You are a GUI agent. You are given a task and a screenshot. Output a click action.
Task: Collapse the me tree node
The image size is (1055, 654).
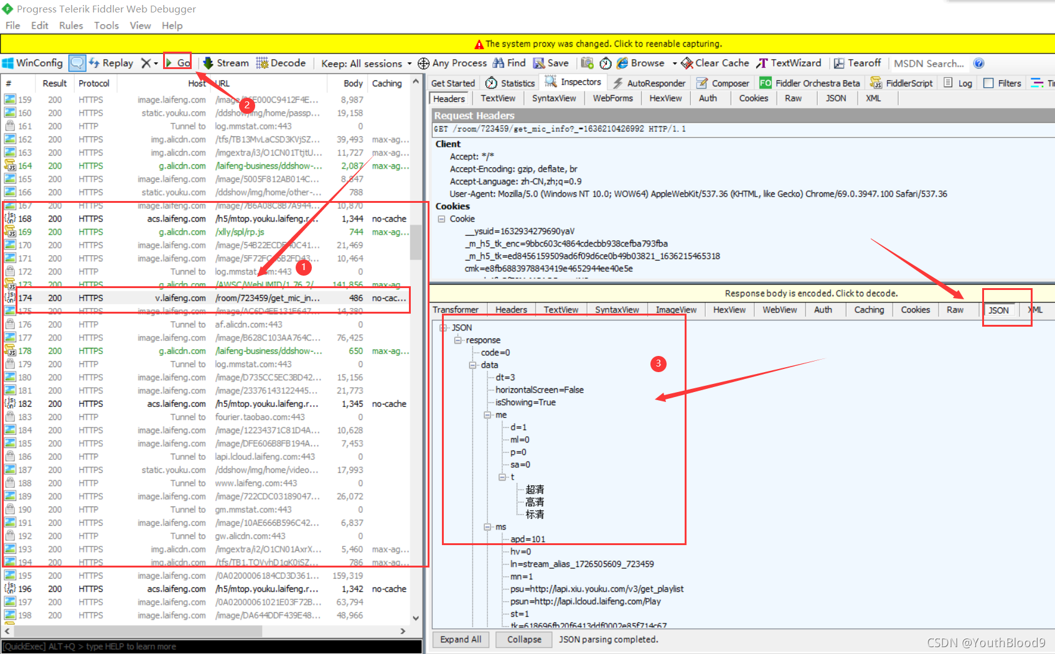[488, 415]
